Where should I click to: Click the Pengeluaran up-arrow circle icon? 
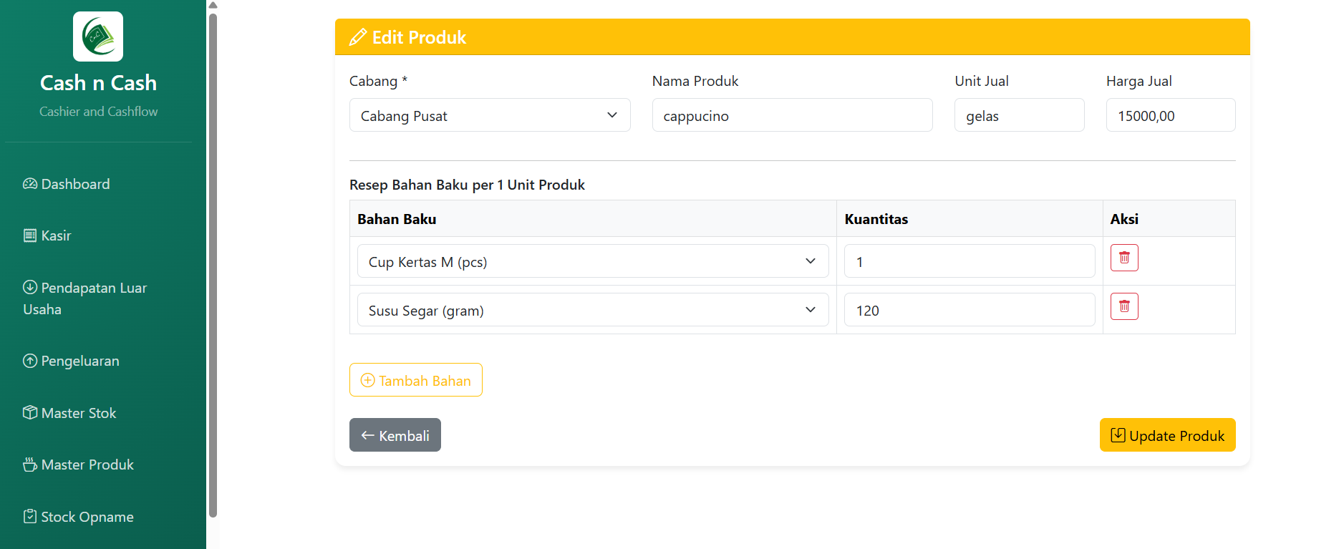point(30,361)
